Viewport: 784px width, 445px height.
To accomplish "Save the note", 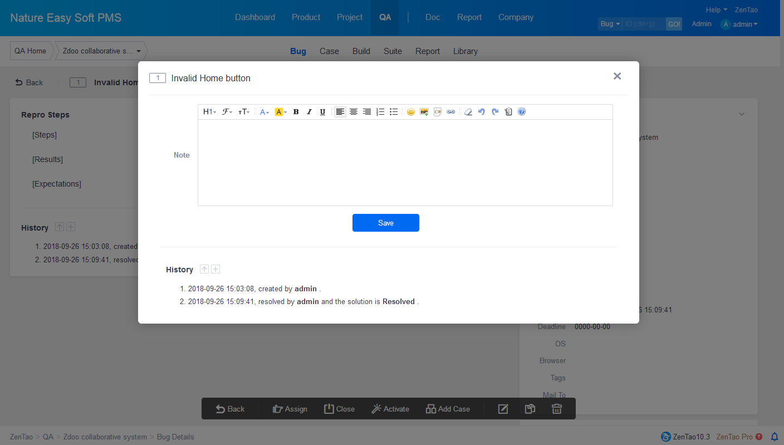I will tap(385, 223).
